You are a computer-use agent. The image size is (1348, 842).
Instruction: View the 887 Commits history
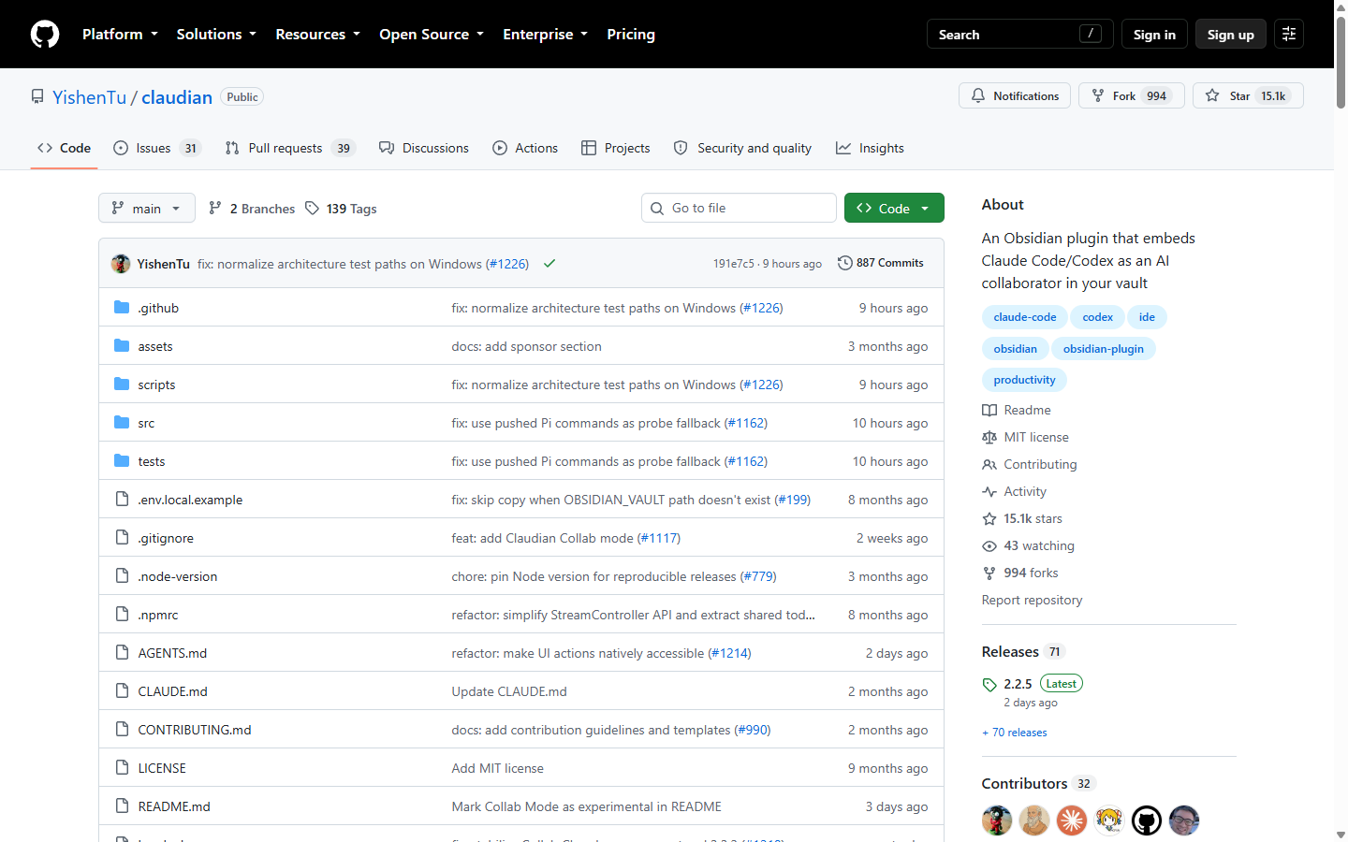pyautogui.click(x=881, y=263)
